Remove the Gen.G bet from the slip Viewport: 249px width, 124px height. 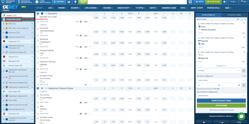tap(244, 23)
